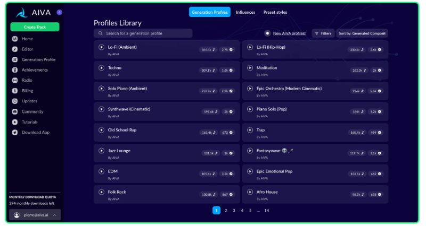
Task: Click the Home icon in sidebar
Action: 15,39
